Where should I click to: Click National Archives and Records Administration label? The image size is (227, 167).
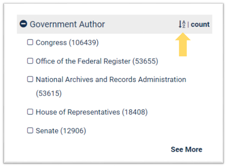[111, 80]
